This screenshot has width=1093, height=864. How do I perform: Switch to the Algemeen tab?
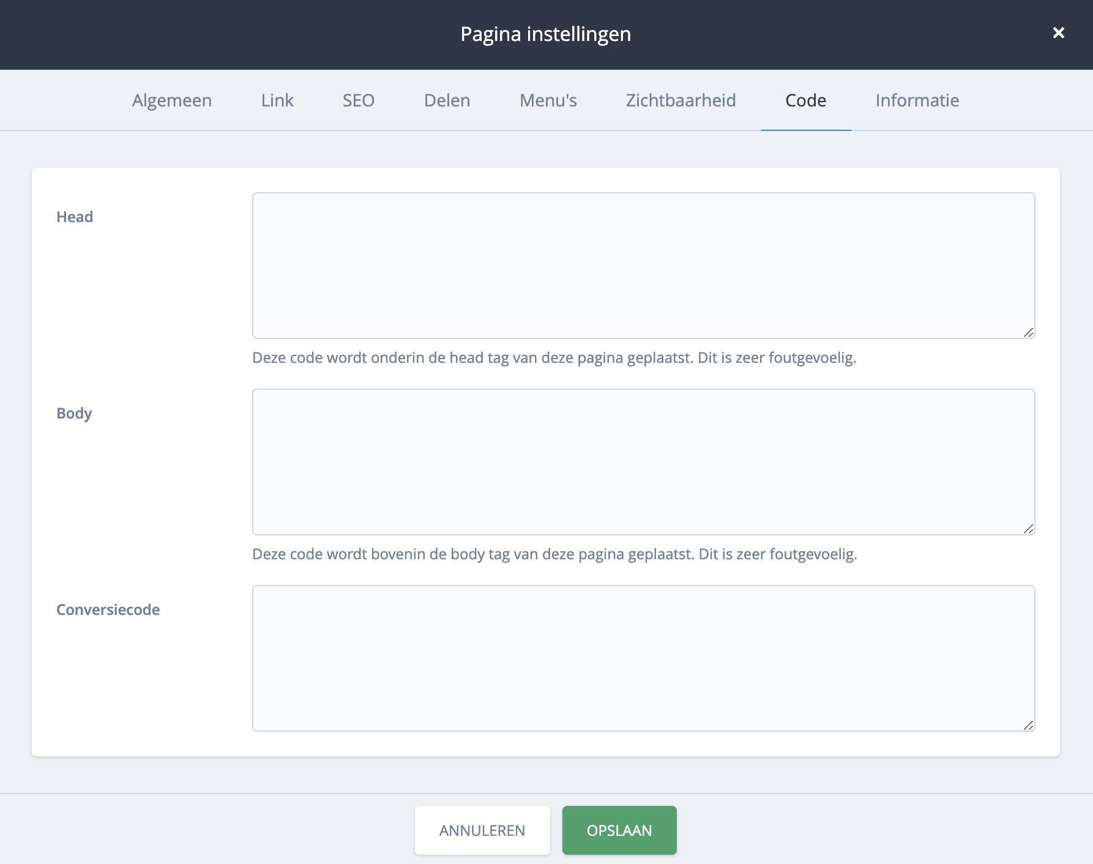tap(172, 100)
